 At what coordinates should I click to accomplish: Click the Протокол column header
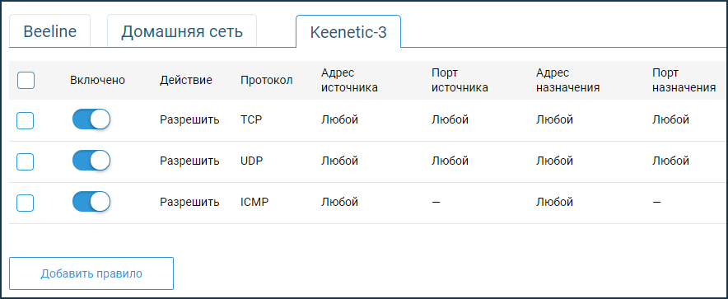(267, 81)
